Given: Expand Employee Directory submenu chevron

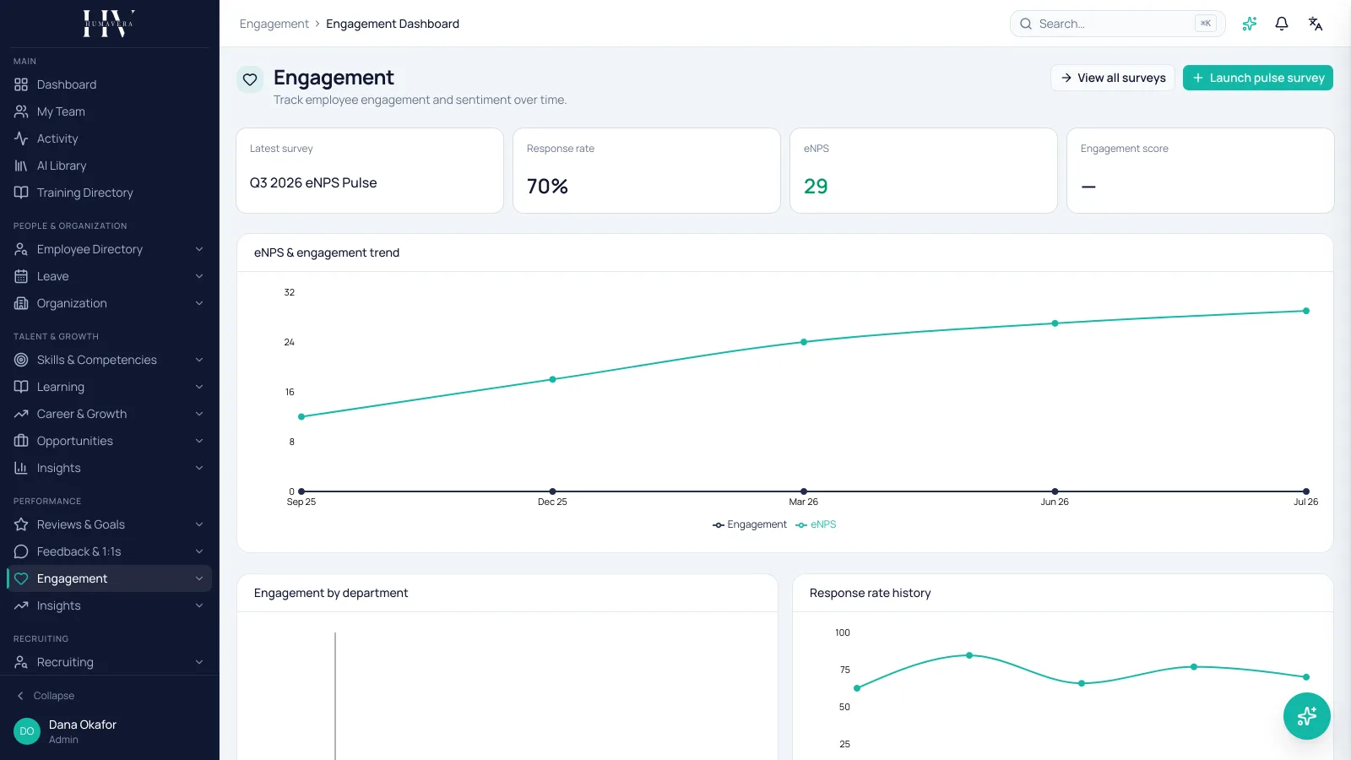Looking at the screenshot, I should point(199,249).
